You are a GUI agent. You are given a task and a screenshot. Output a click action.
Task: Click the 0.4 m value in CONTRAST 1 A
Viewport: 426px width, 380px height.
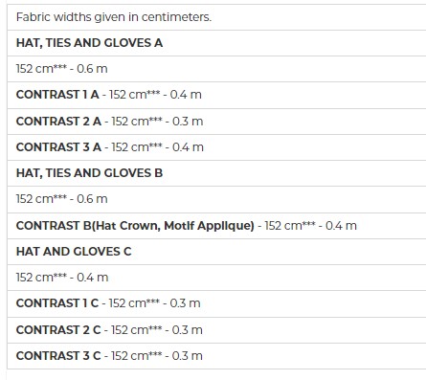point(186,95)
